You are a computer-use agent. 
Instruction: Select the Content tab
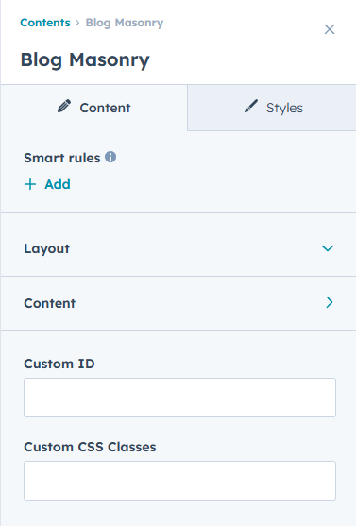tap(93, 108)
